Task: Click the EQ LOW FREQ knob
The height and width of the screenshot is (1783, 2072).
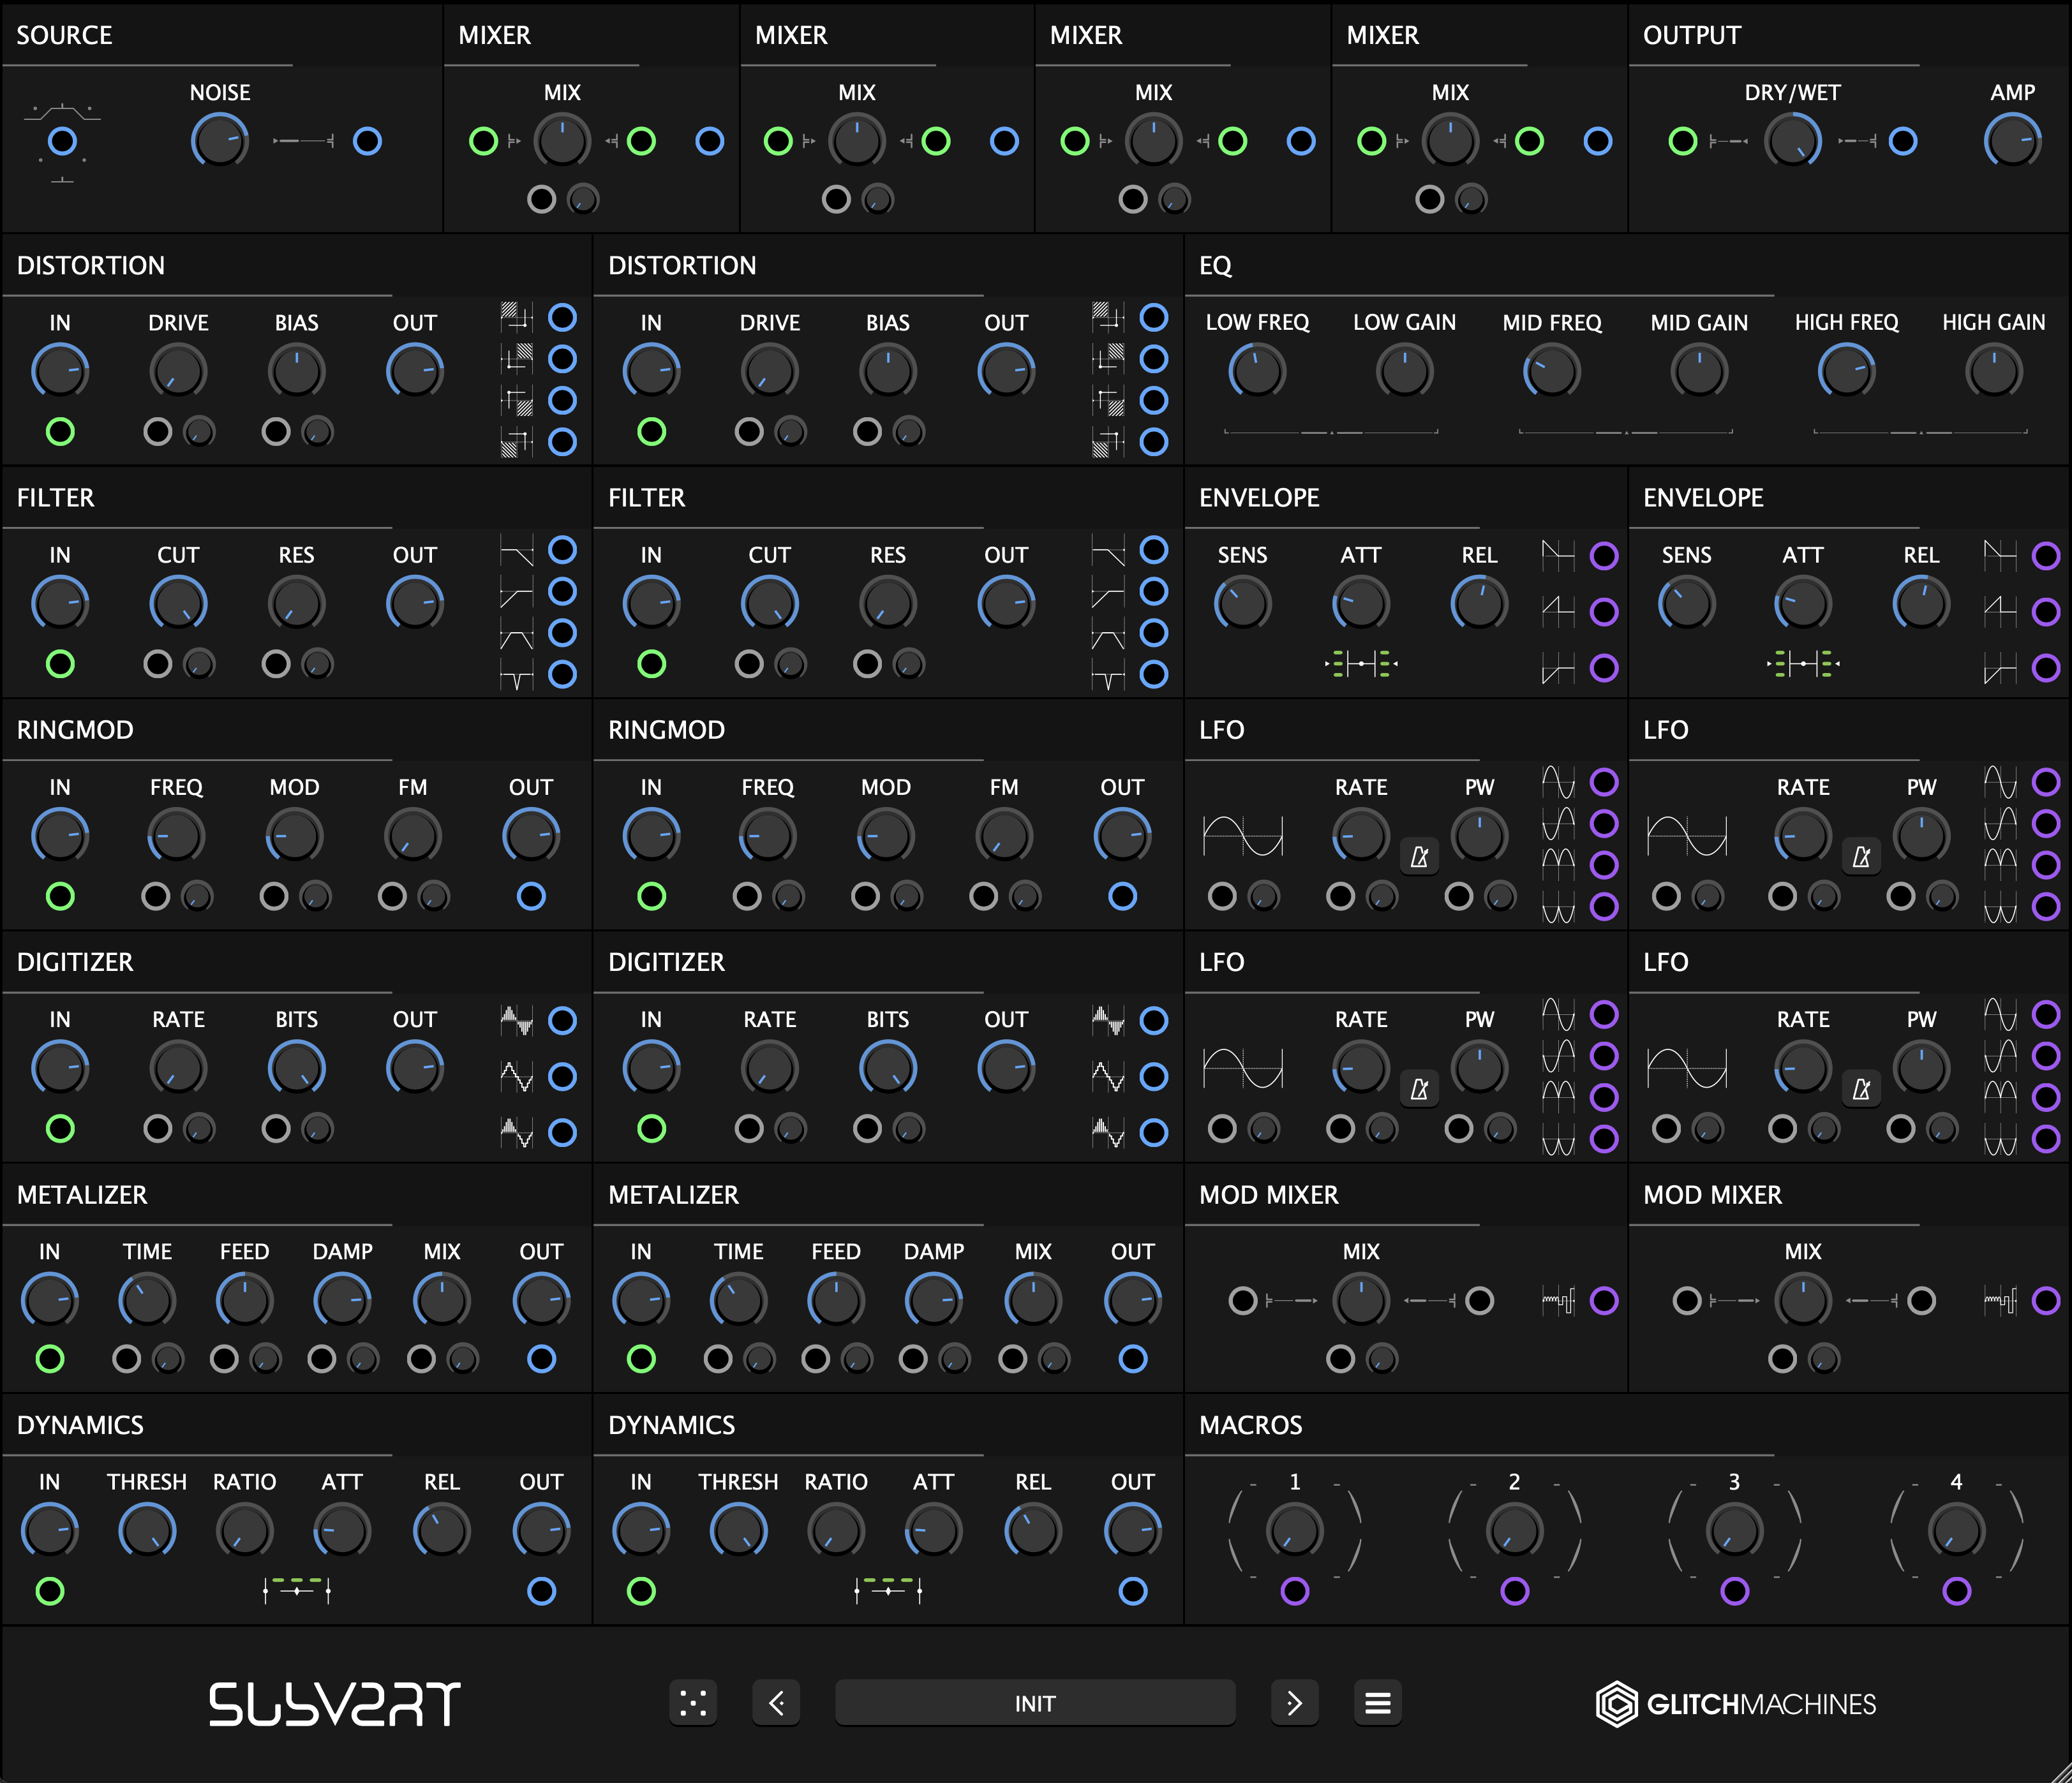Action: point(1257,372)
